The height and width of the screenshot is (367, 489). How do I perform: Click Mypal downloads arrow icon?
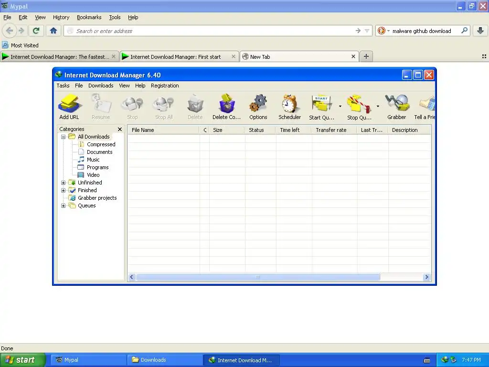coord(480,31)
